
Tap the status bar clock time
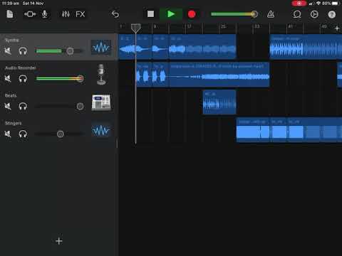[11, 4]
